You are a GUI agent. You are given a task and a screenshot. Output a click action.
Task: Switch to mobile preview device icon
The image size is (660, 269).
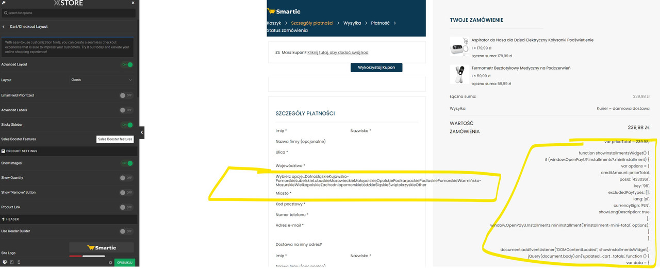[x=19, y=262]
